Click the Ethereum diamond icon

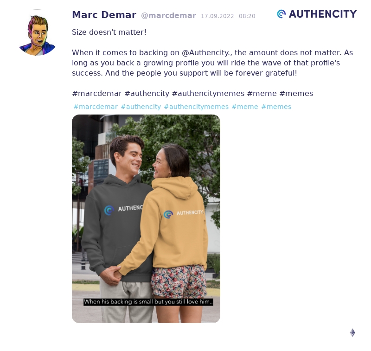[352, 332]
